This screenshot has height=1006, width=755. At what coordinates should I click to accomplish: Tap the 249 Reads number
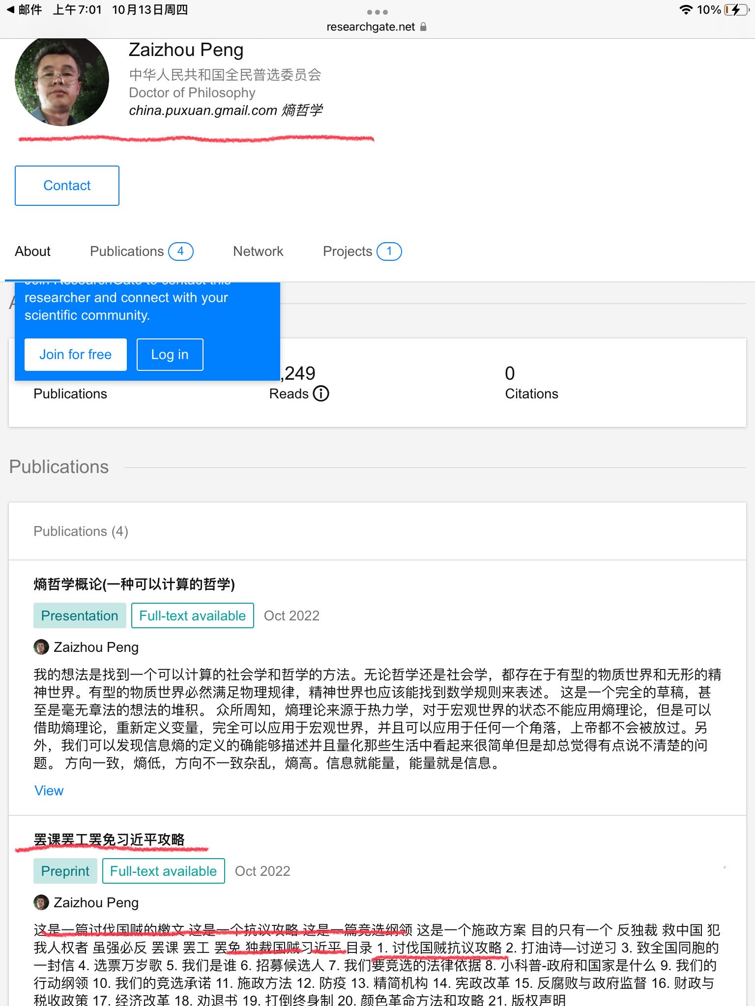[x=298, y=373]
